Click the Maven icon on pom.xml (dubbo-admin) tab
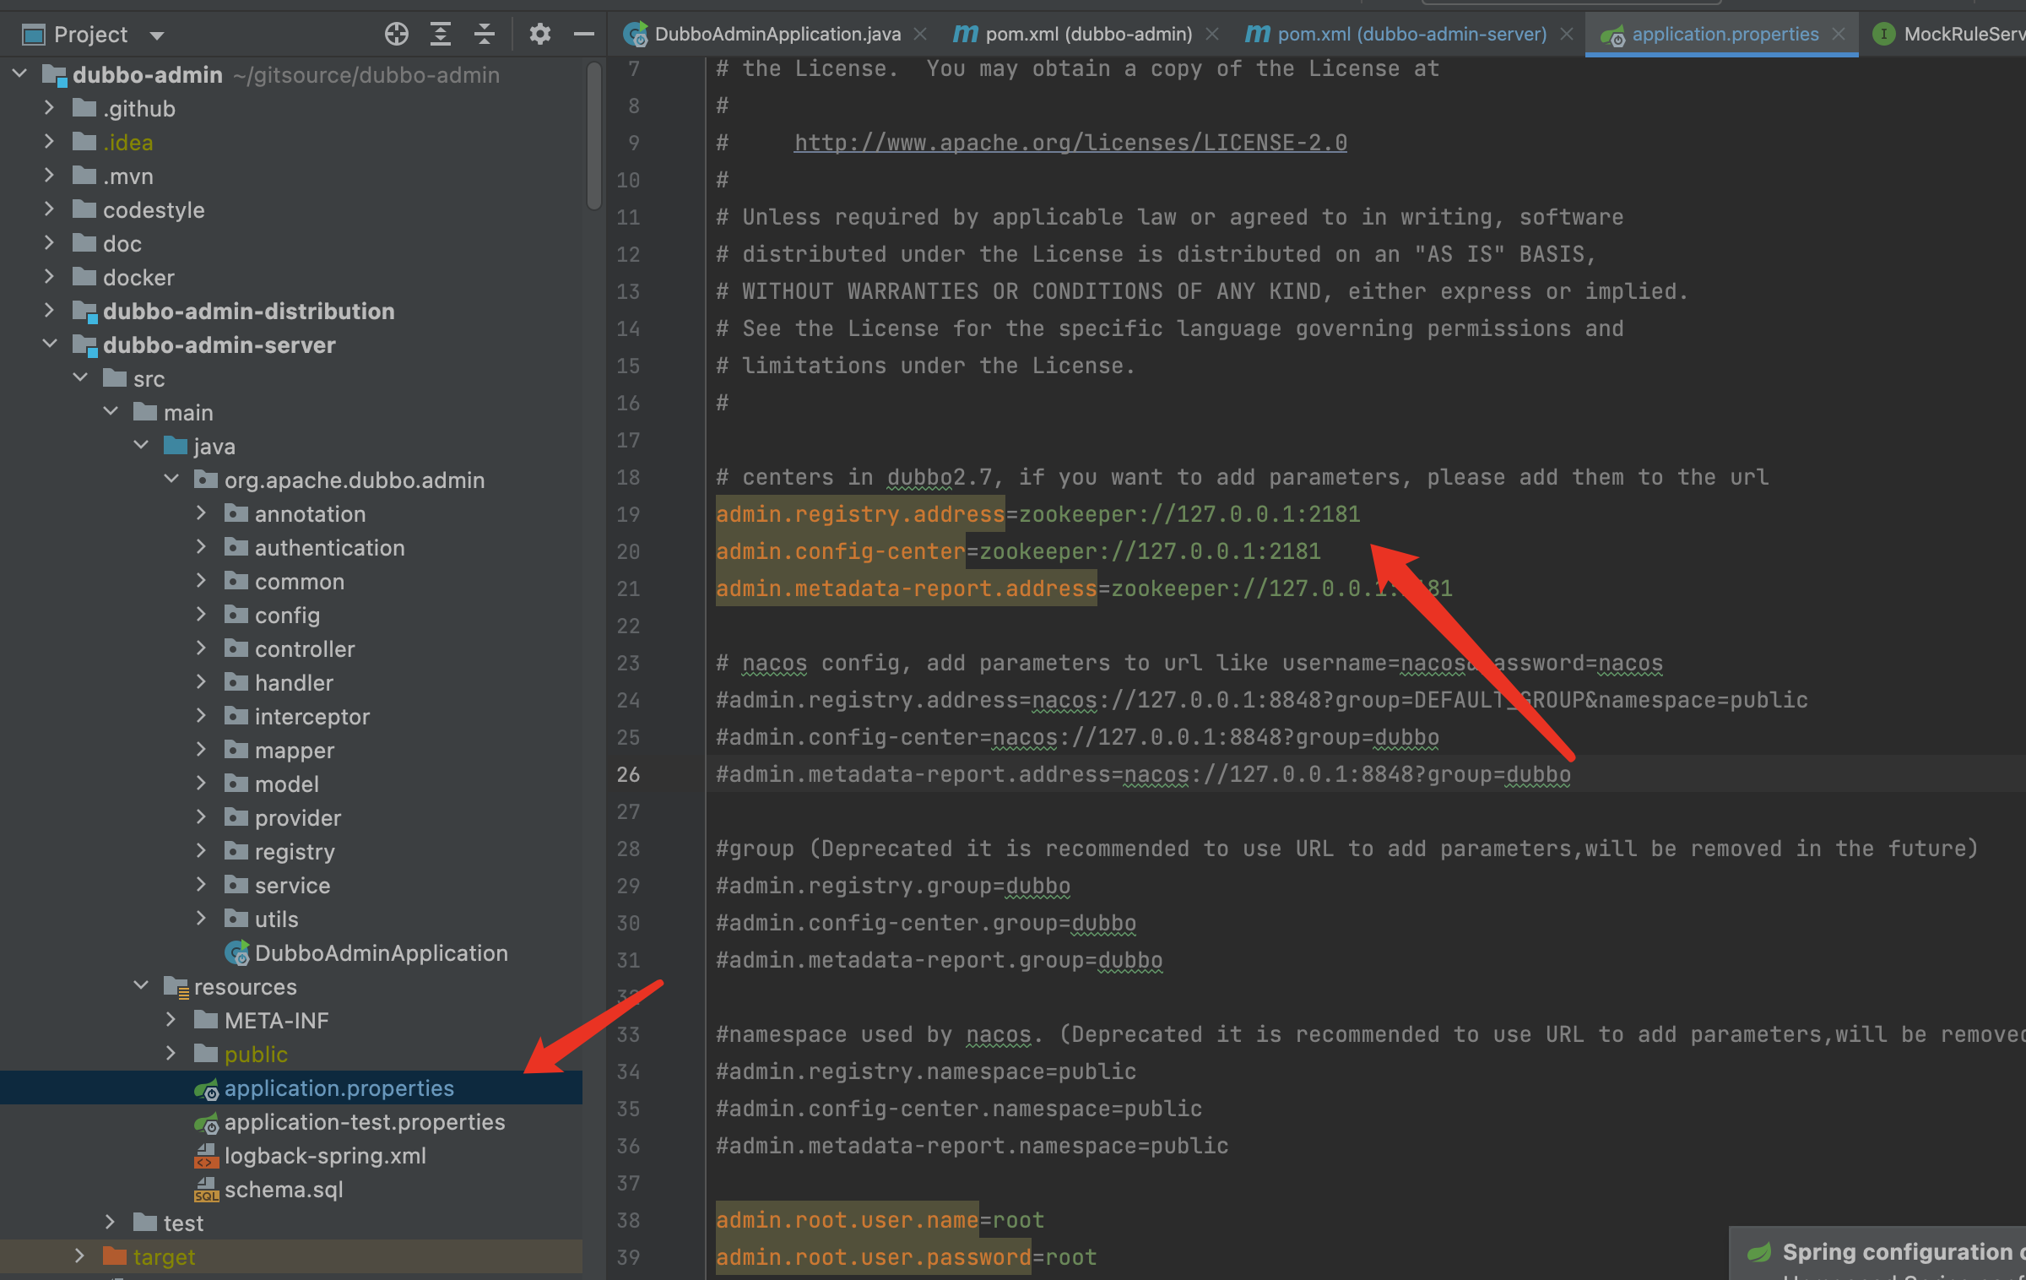This screenshot has height=1280, width=2026. click(x=965, y=34)
